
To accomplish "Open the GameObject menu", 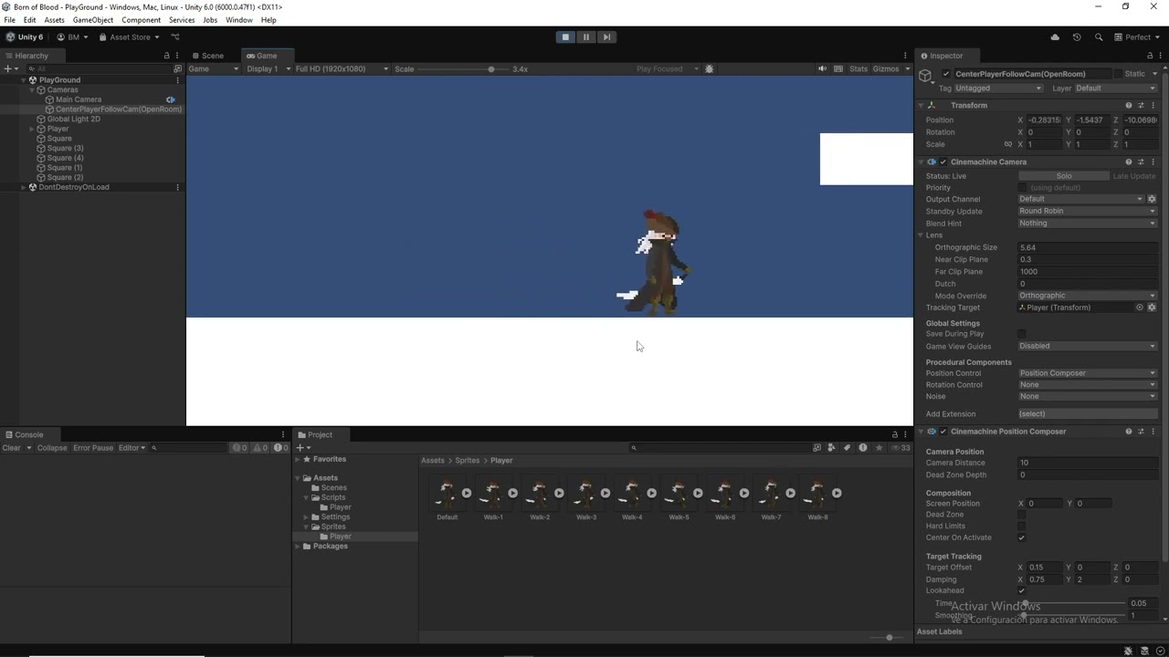I will coord(92,19).
